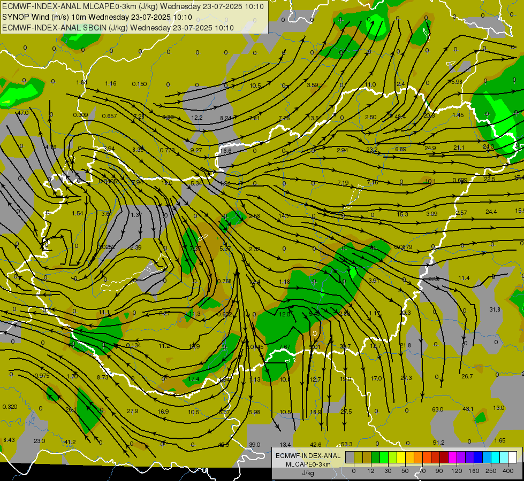
Task: Click the map value '39.0'
Action: pyautogui.click(x=255, y=444)
